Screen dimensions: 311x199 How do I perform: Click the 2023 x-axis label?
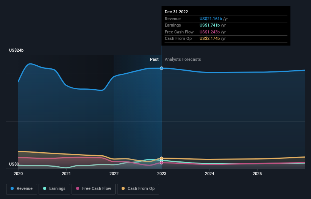click(162, 174)
